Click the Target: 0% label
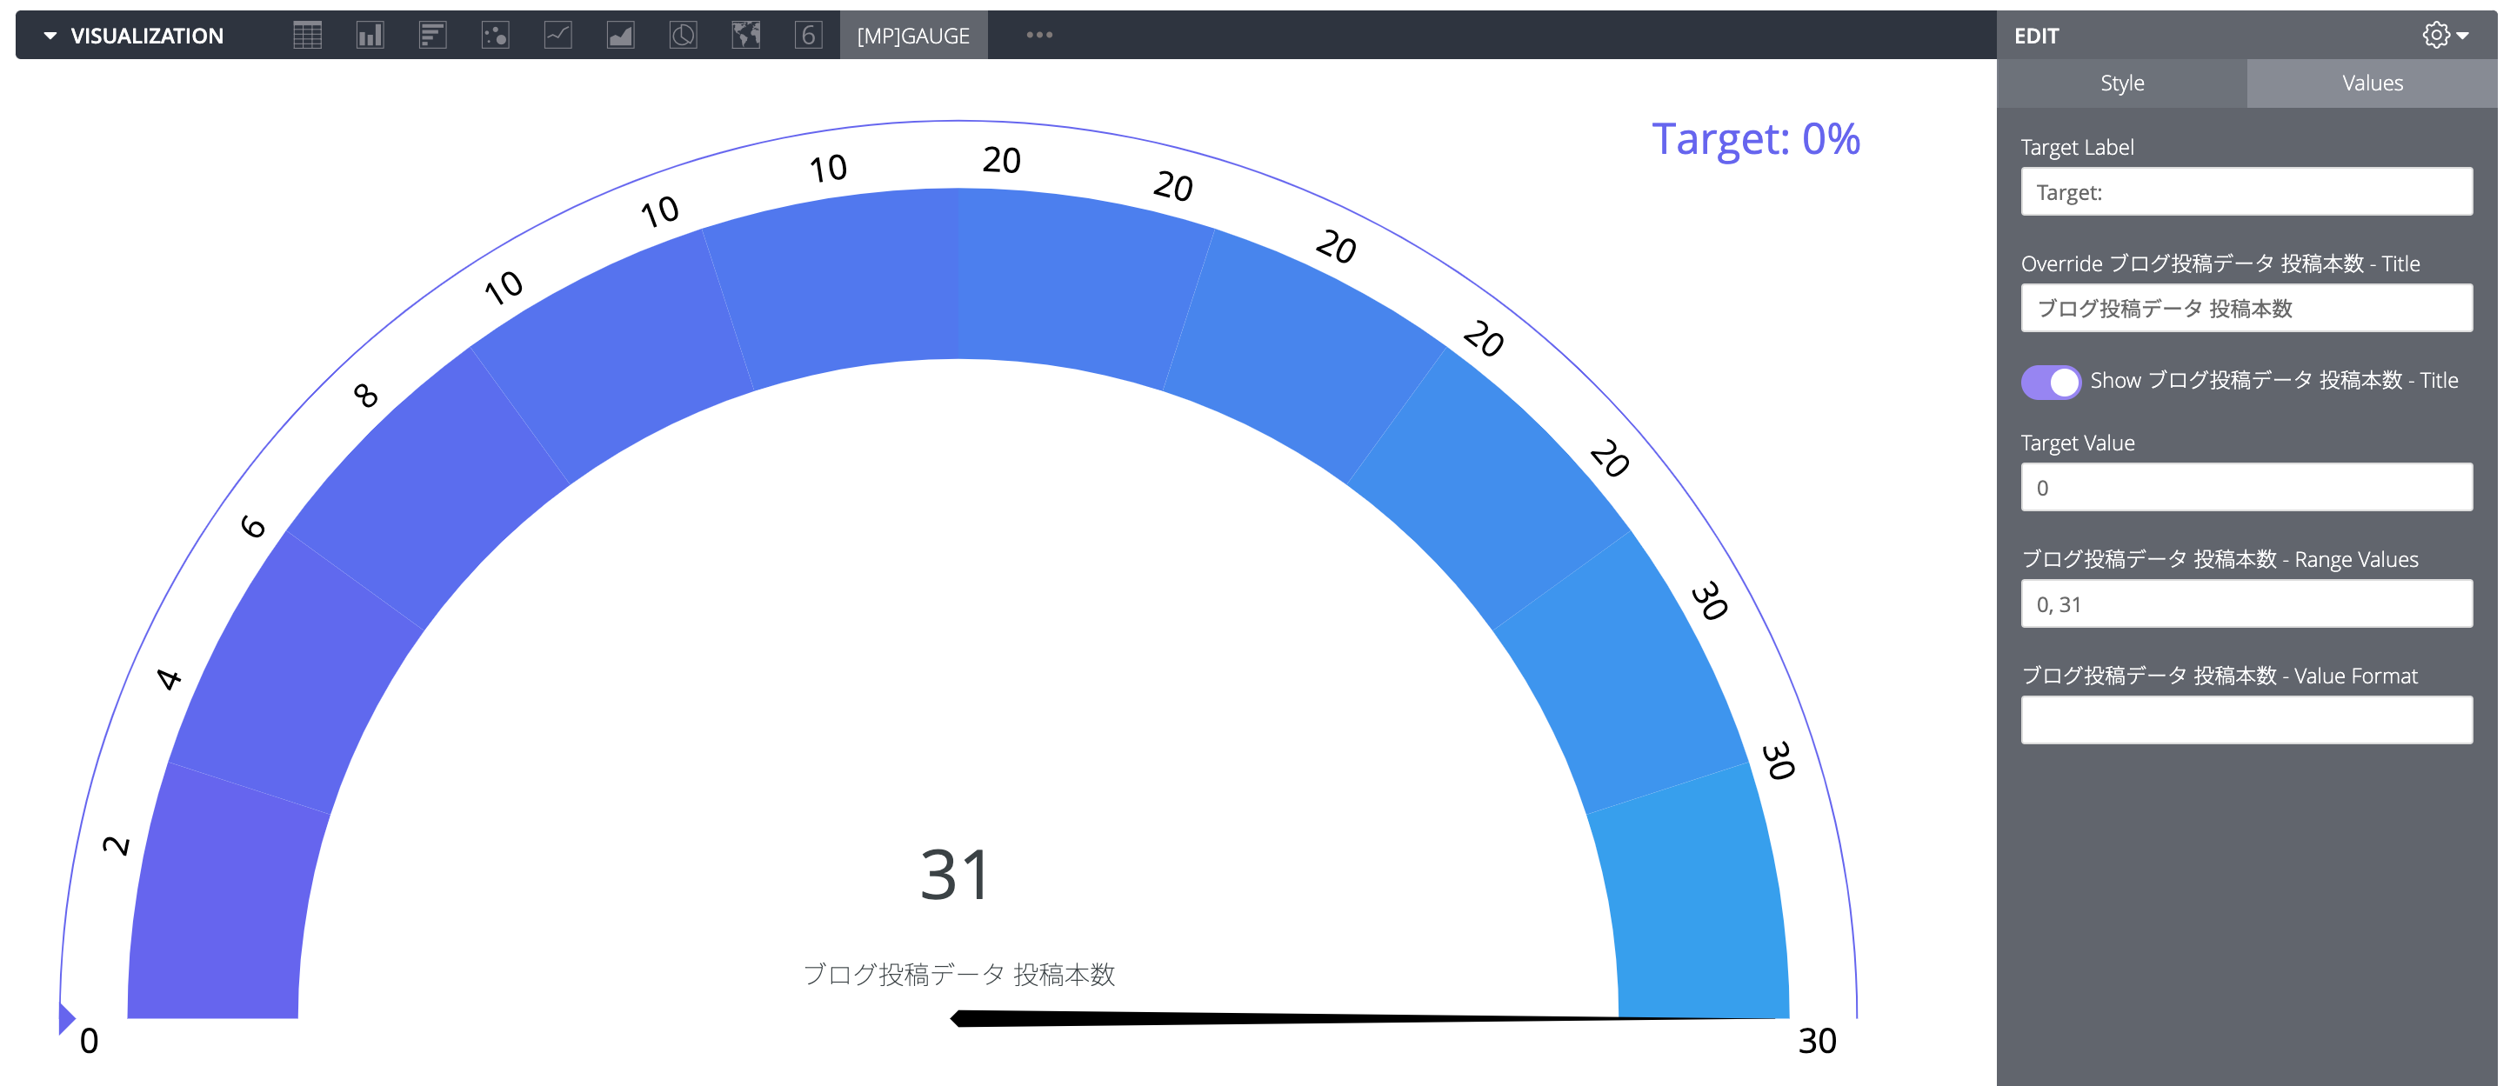The width and height of the screenshot is (2510, 1086). coord(1757,139)
